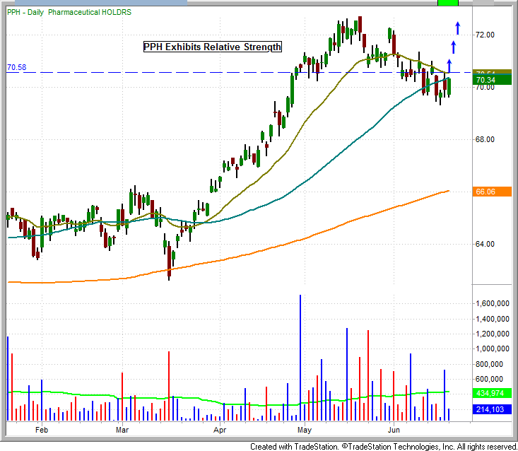Click the Mar date axis label
The width and height of the screenshot is (518, 451).
pyautogui.click(x=122, y=430)
